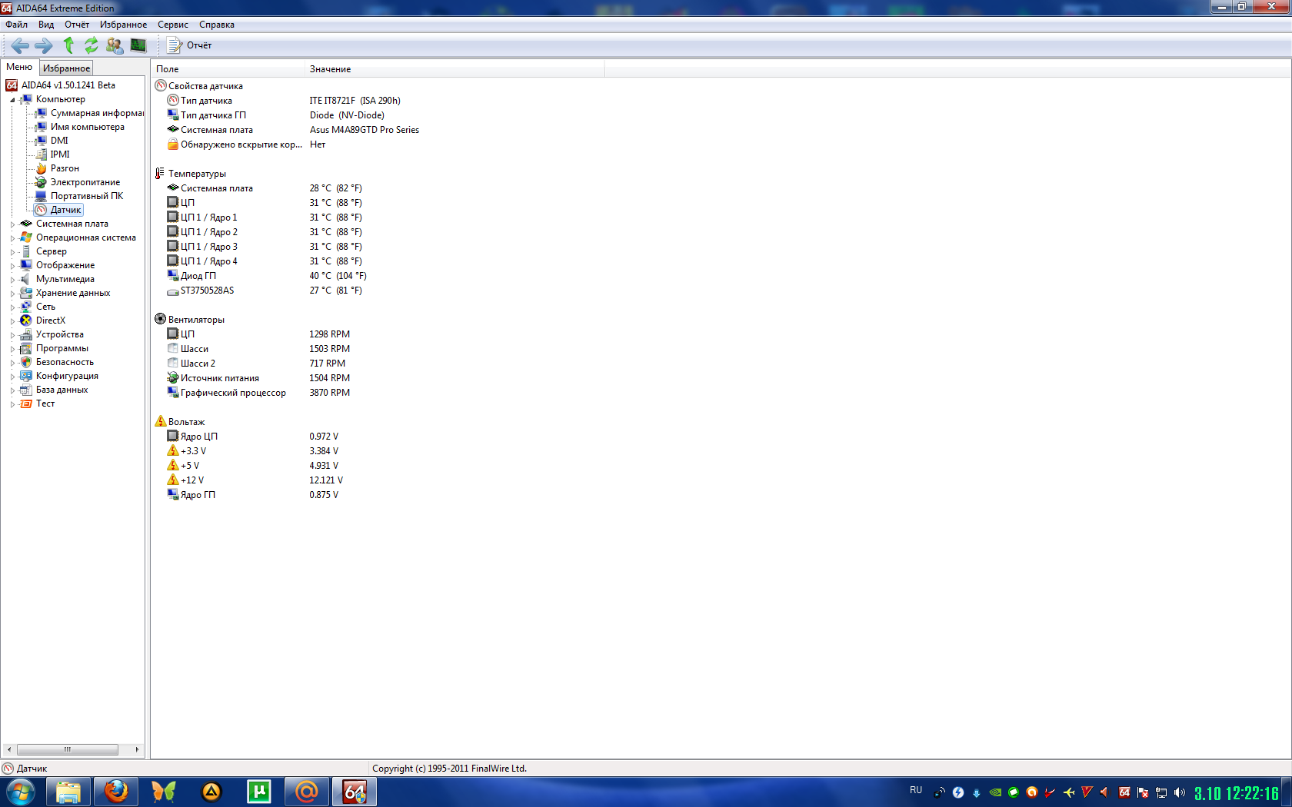Expand the Сервер tree node
Screen dimensions: 1292x807
click(12, 252)
